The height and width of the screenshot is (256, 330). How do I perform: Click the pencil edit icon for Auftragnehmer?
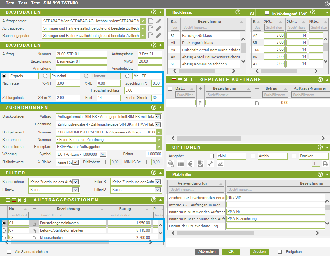click(x=158, y=21)
